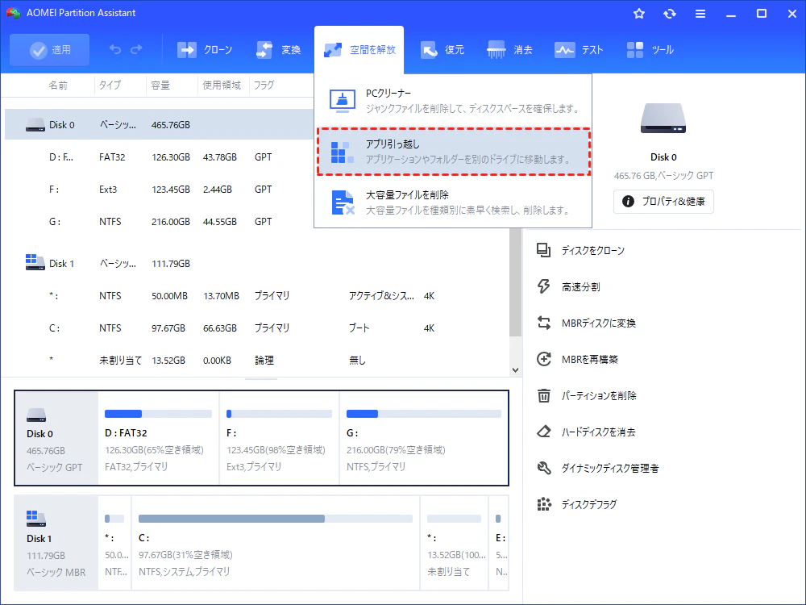Image resolution: width=806 pixels, height=605 pixels.
Task: Select the F: Ext3 partition row
Action: coord(159,190)
